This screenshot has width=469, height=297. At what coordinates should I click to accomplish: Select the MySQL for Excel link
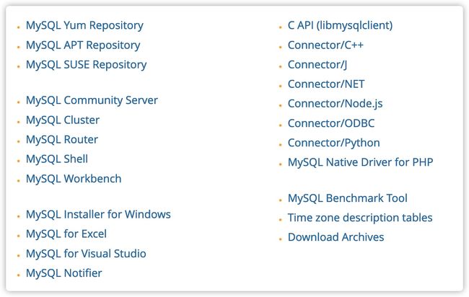pyautogui.click(x=66, y=234)
